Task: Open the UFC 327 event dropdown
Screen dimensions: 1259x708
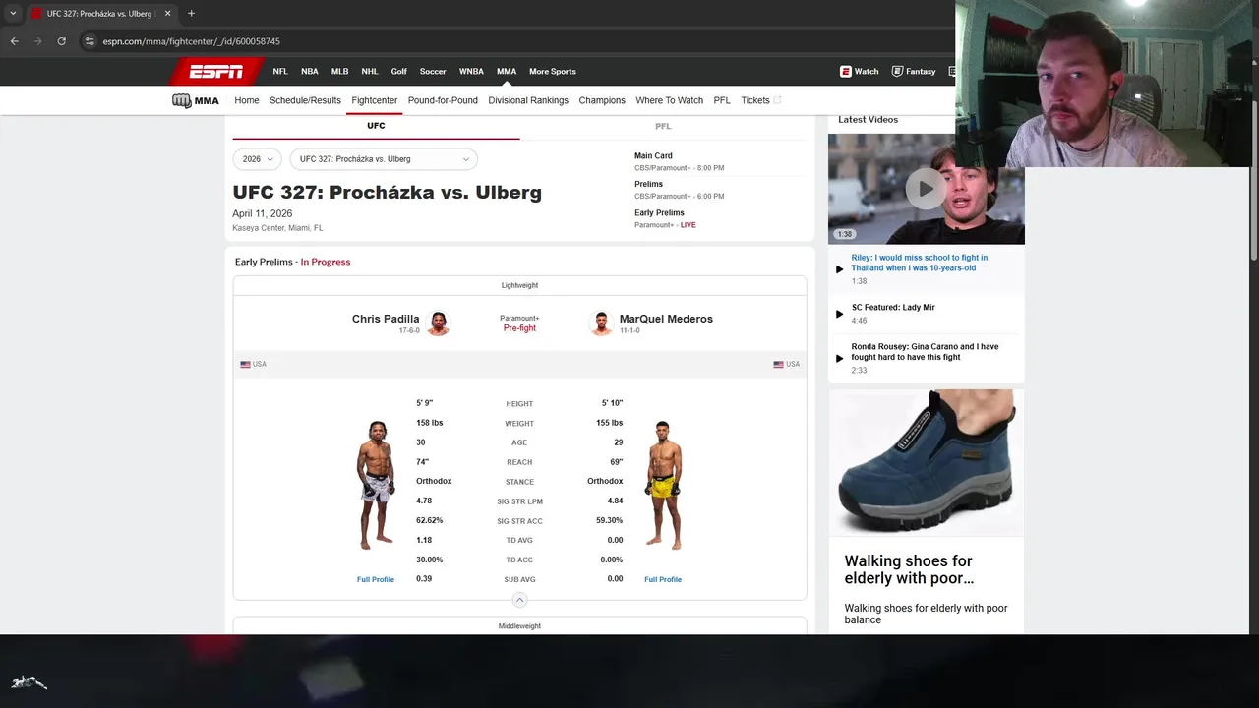Action: pyautogui.click(x=384, y=159)
